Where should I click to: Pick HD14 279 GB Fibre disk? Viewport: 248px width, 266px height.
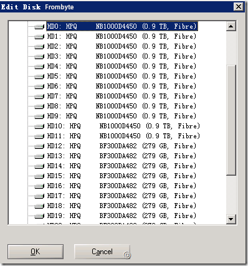pos(122,166)
